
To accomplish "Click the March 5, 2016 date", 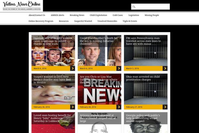I will (x=132, y=68).
